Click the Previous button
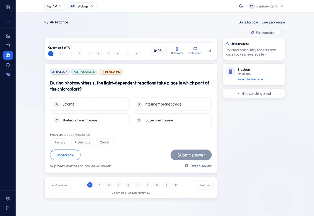The height and width of the screenshot is (216, 314). [x=60, y=185]
